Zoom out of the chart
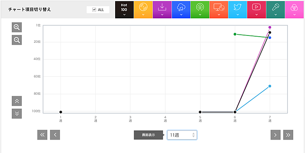Screen dimensions: 305x153 coord(17,40)
